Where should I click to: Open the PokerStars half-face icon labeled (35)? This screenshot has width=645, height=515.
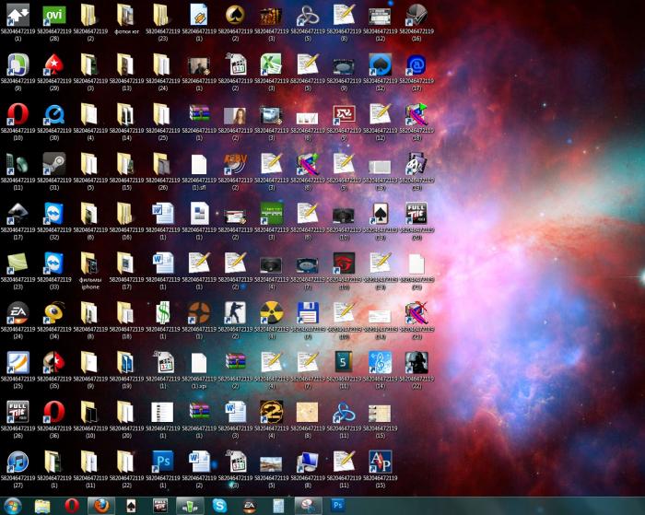coord(54,362)
